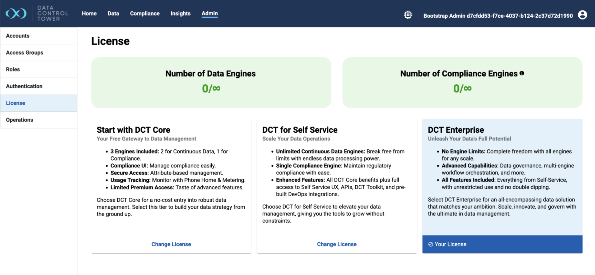Click the Delphix infinity logo icon
This screenshot has height=275, width=595.
pyautogui.click(x=16, y=13)
